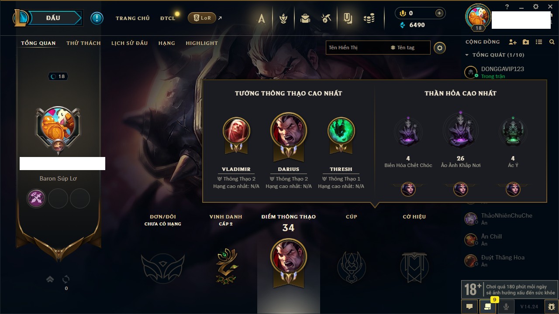Open friend search magnifier icon
The height and width of the screenshot is (314, 559).
tap(552, 42)
